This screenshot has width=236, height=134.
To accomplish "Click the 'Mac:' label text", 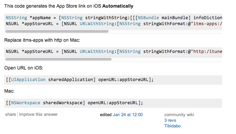I will click(x=9, y=91).
